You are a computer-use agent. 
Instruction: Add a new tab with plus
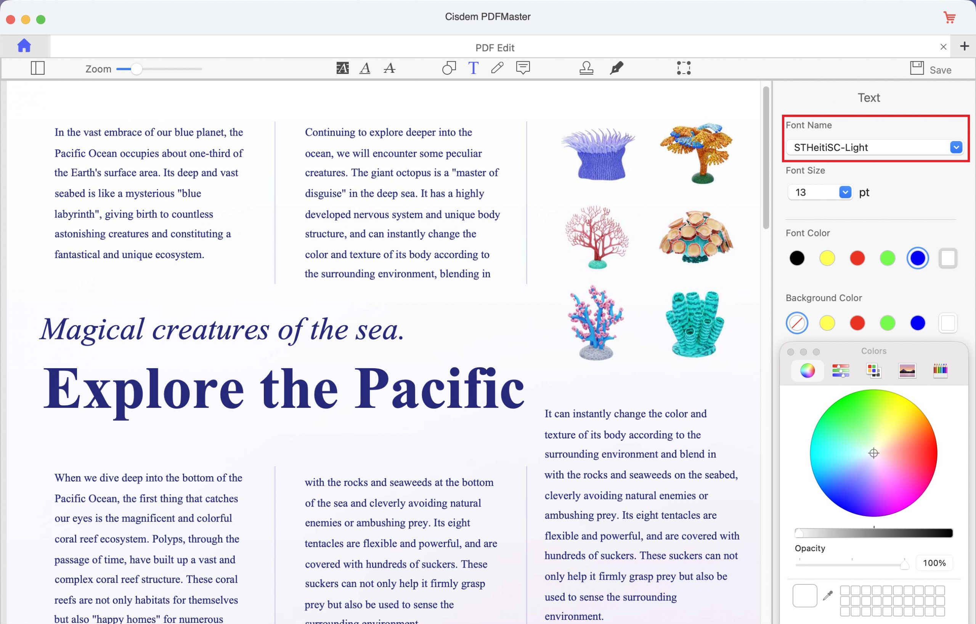pos(965,46)
